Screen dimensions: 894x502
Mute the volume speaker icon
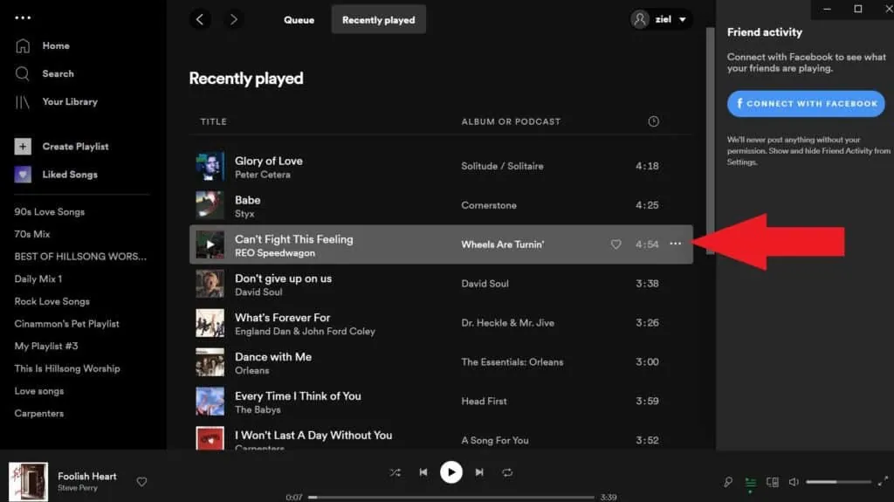point(794,482)
